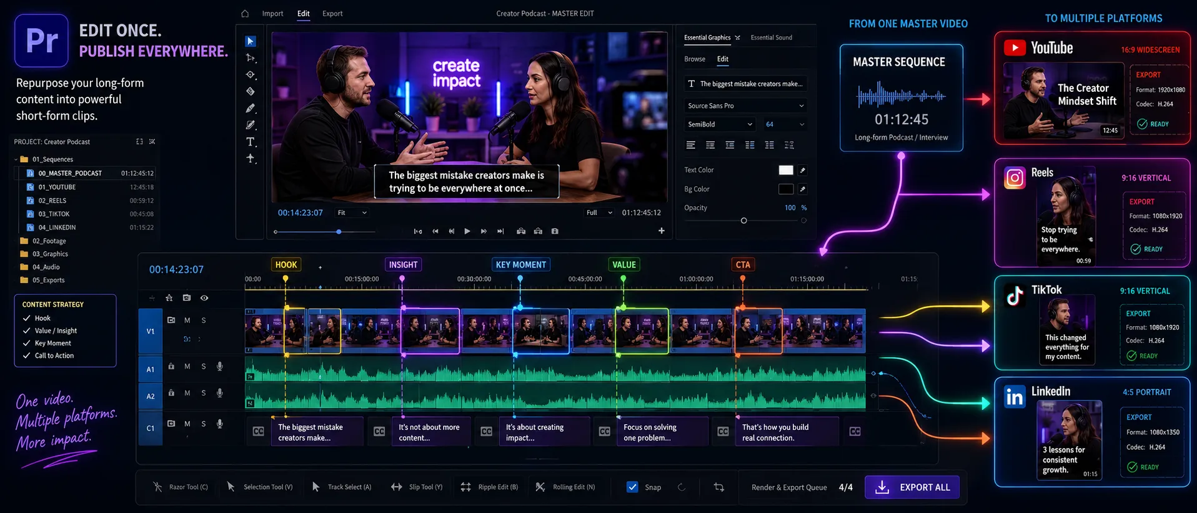The width and height of the screenshot is (1197, 513).
Task: Click the Bg Color black swatch
Action: (786, 189)
